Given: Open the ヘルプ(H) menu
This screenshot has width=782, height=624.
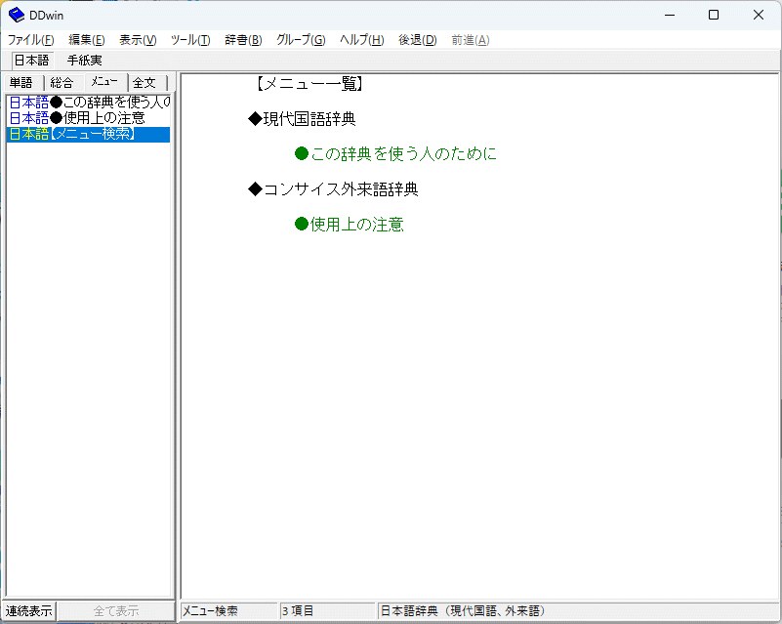Looking at the screenshot, I should click(x=362, y=40).
